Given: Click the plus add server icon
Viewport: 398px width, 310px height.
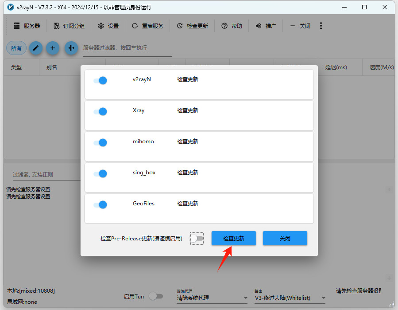Looking at the screenshot, I should (53, 48).
